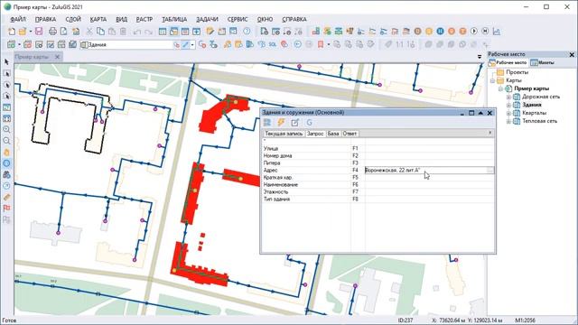
Task: Click the Help question mark icon
Action: [x=247, y=32]
